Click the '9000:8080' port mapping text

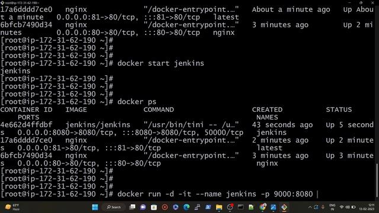pos(293,194)
